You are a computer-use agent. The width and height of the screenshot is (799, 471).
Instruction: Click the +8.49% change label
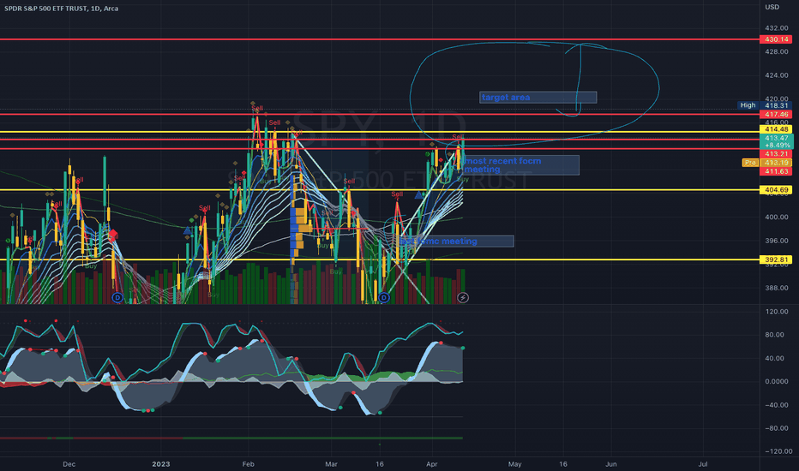click(x=778, y=145)
